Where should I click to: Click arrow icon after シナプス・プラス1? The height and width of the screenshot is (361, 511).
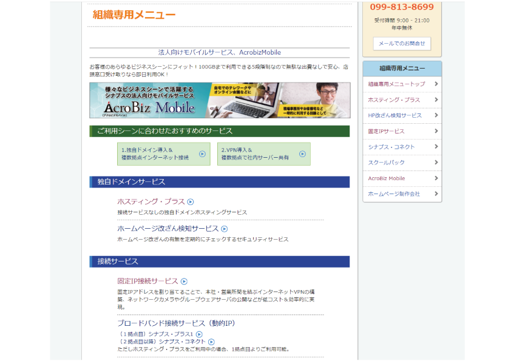click(199, 334)
